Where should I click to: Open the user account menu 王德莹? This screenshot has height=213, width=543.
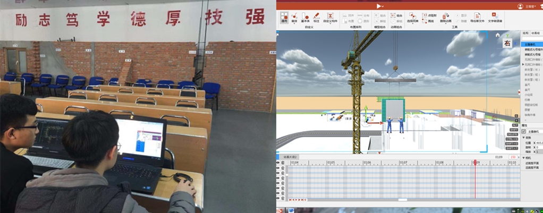point(530,6)
